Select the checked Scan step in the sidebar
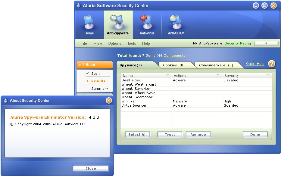The image size is (281, 176). [x=95, y=74]
